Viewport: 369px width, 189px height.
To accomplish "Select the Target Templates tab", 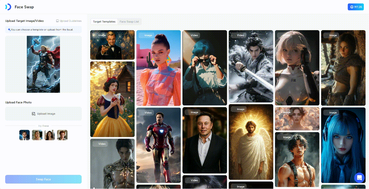I will [x=104, y=22].
